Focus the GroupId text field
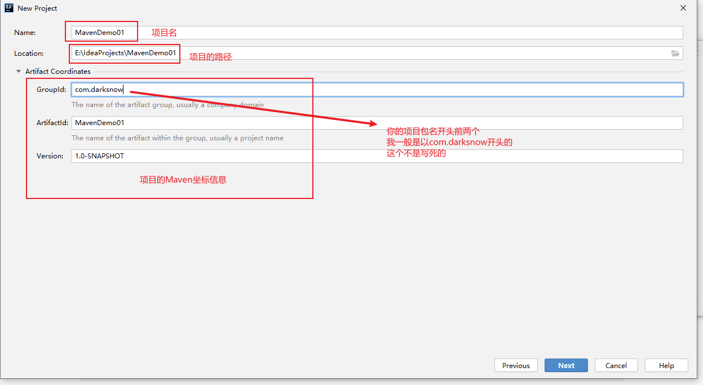This screenshot has width=703, height=385. [377, 90]
